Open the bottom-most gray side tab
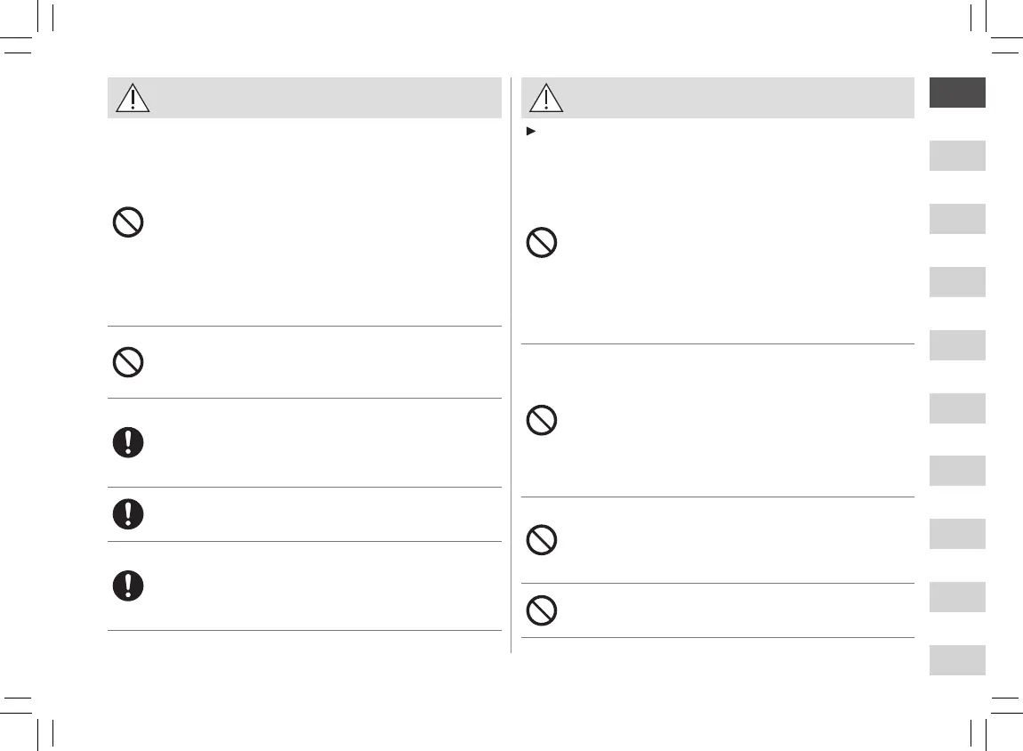Image resolution: width=1023 pixels, height=751 pixels. click(x=958, y=659)
